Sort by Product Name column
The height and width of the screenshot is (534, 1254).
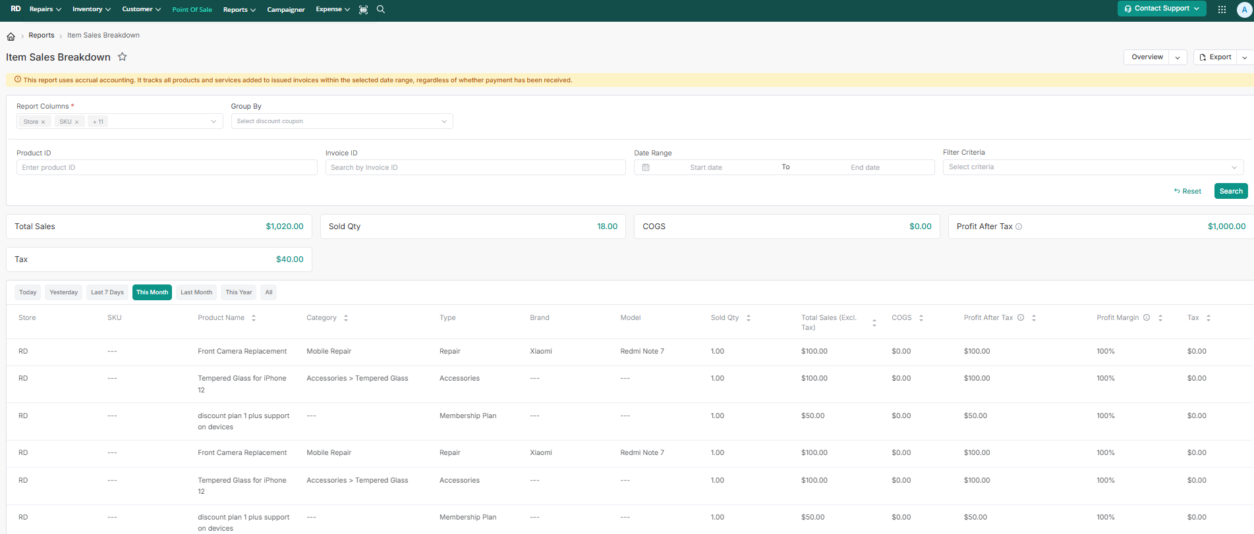tap(254, 318)
